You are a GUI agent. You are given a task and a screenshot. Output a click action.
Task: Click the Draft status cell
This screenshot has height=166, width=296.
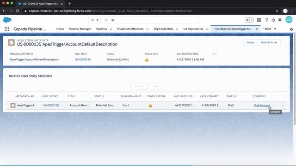(x=231, y=105)
